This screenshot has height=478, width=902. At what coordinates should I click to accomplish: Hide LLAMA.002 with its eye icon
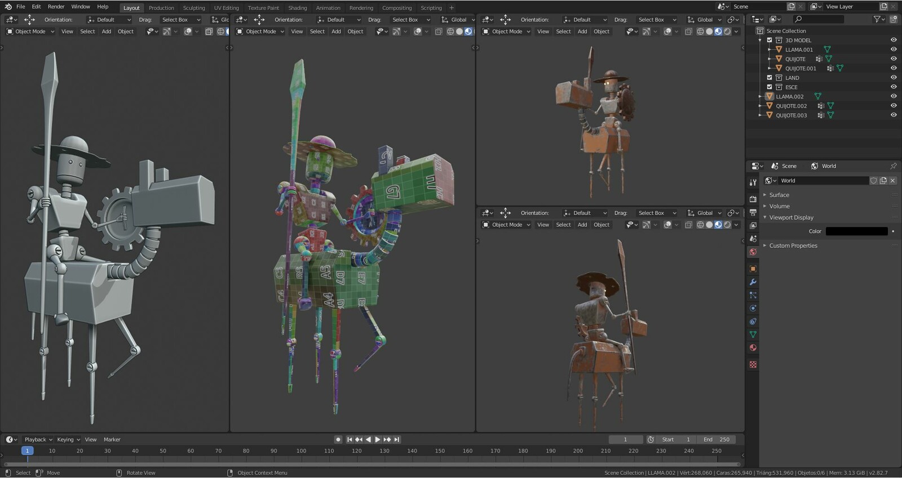click(894, 96)
